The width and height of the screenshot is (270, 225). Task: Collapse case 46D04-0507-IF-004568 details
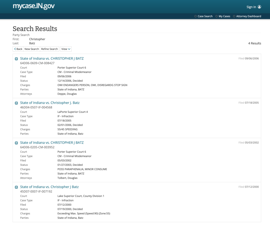pos(16,103)
